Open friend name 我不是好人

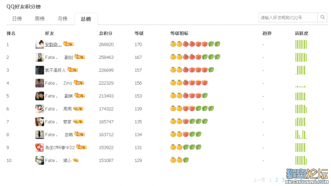55,70
